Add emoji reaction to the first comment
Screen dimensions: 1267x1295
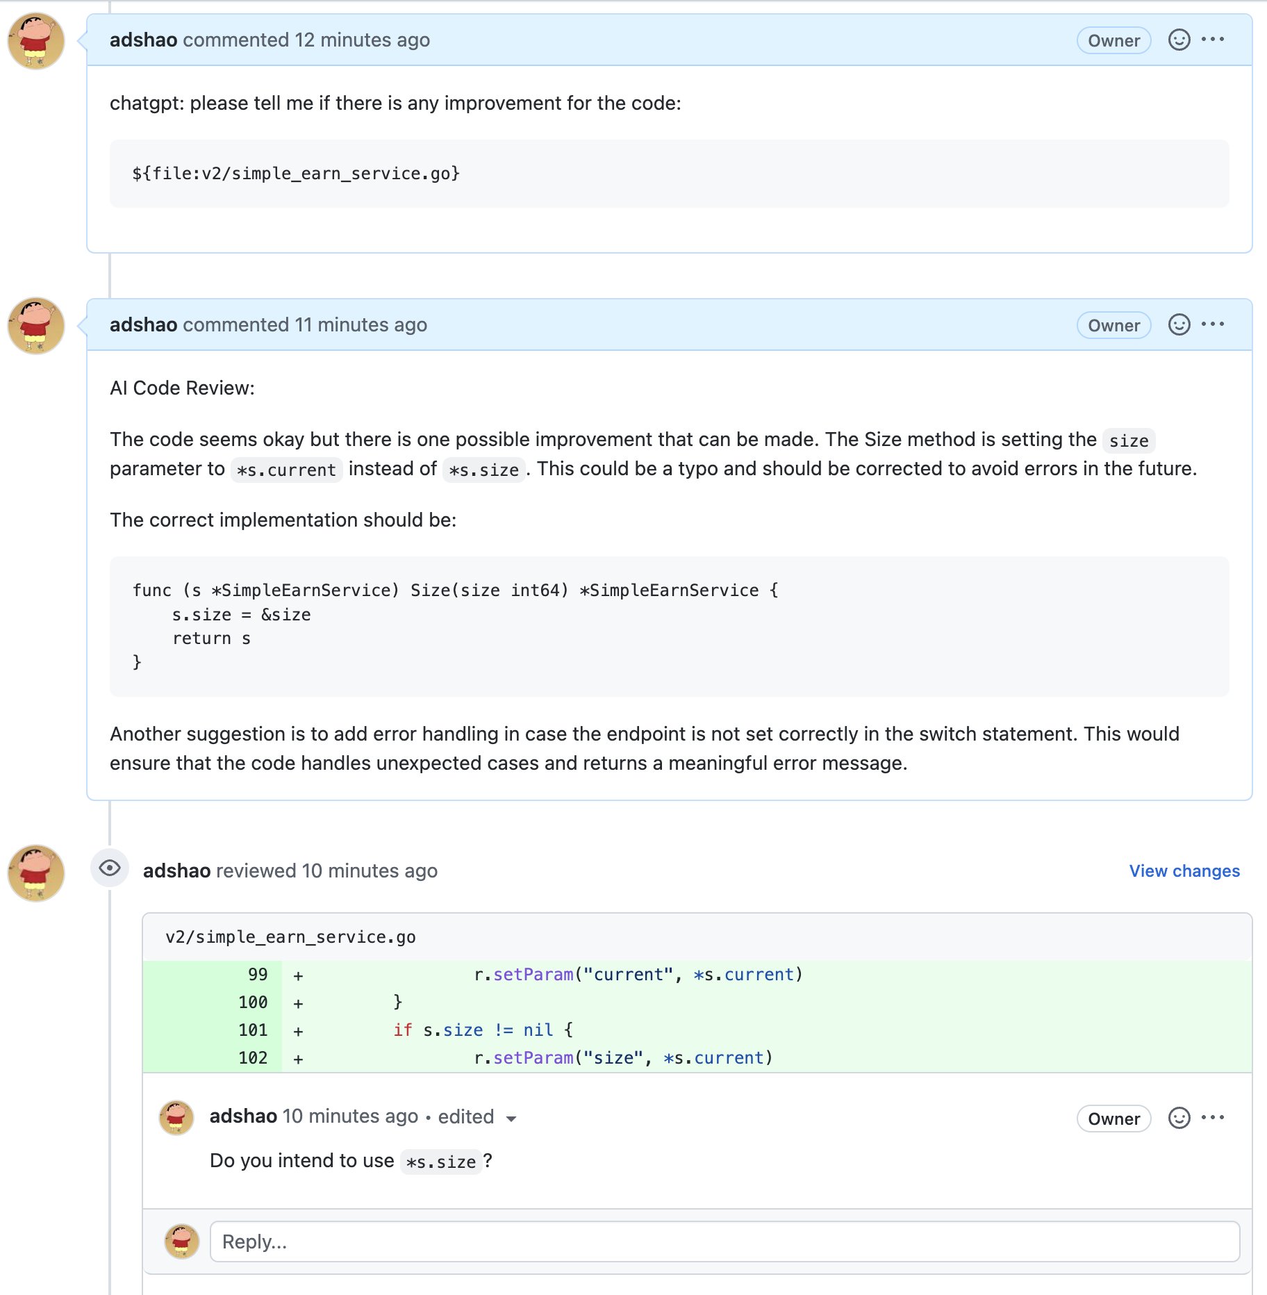[1179, 40]
